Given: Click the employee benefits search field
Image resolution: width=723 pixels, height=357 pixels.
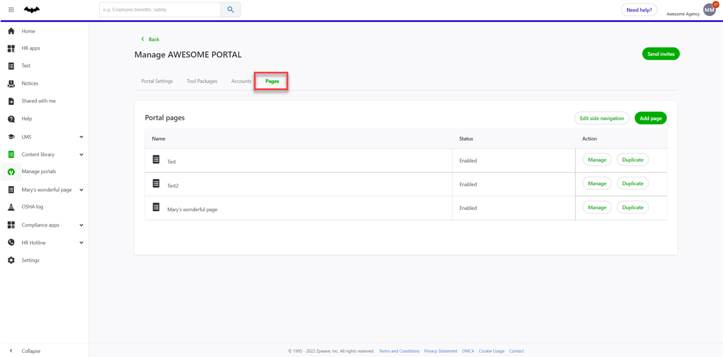Looking at the screenshot, I should [x=160, y=9].
